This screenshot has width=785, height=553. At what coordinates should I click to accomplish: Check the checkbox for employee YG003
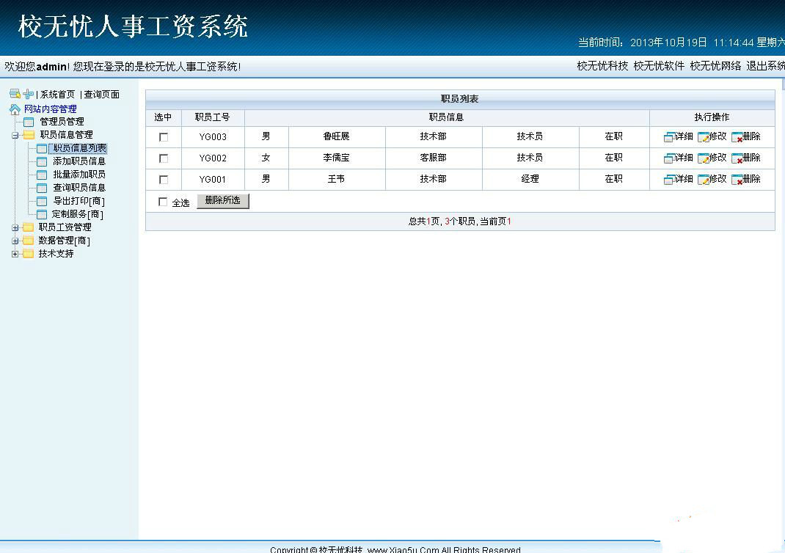[x=163, y=136]
